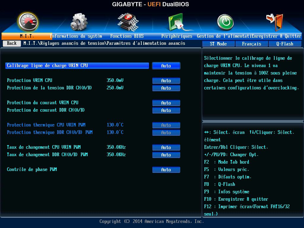The width and height of the screenshot is (304, 228).
Task: Select Protection de la tension DDR CH(A/B) label
Action: (49, 88)
